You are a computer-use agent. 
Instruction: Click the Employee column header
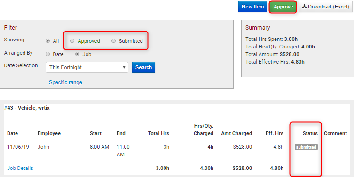point(49,133)
